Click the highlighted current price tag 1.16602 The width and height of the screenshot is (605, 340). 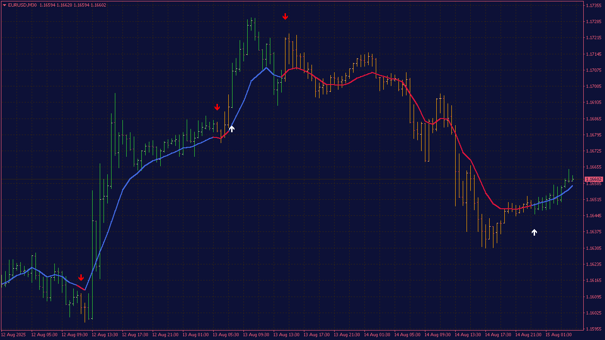point(594,179)
